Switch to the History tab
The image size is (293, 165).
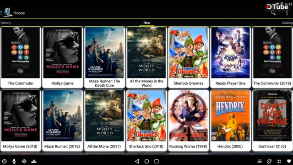(x=5, y=23)
